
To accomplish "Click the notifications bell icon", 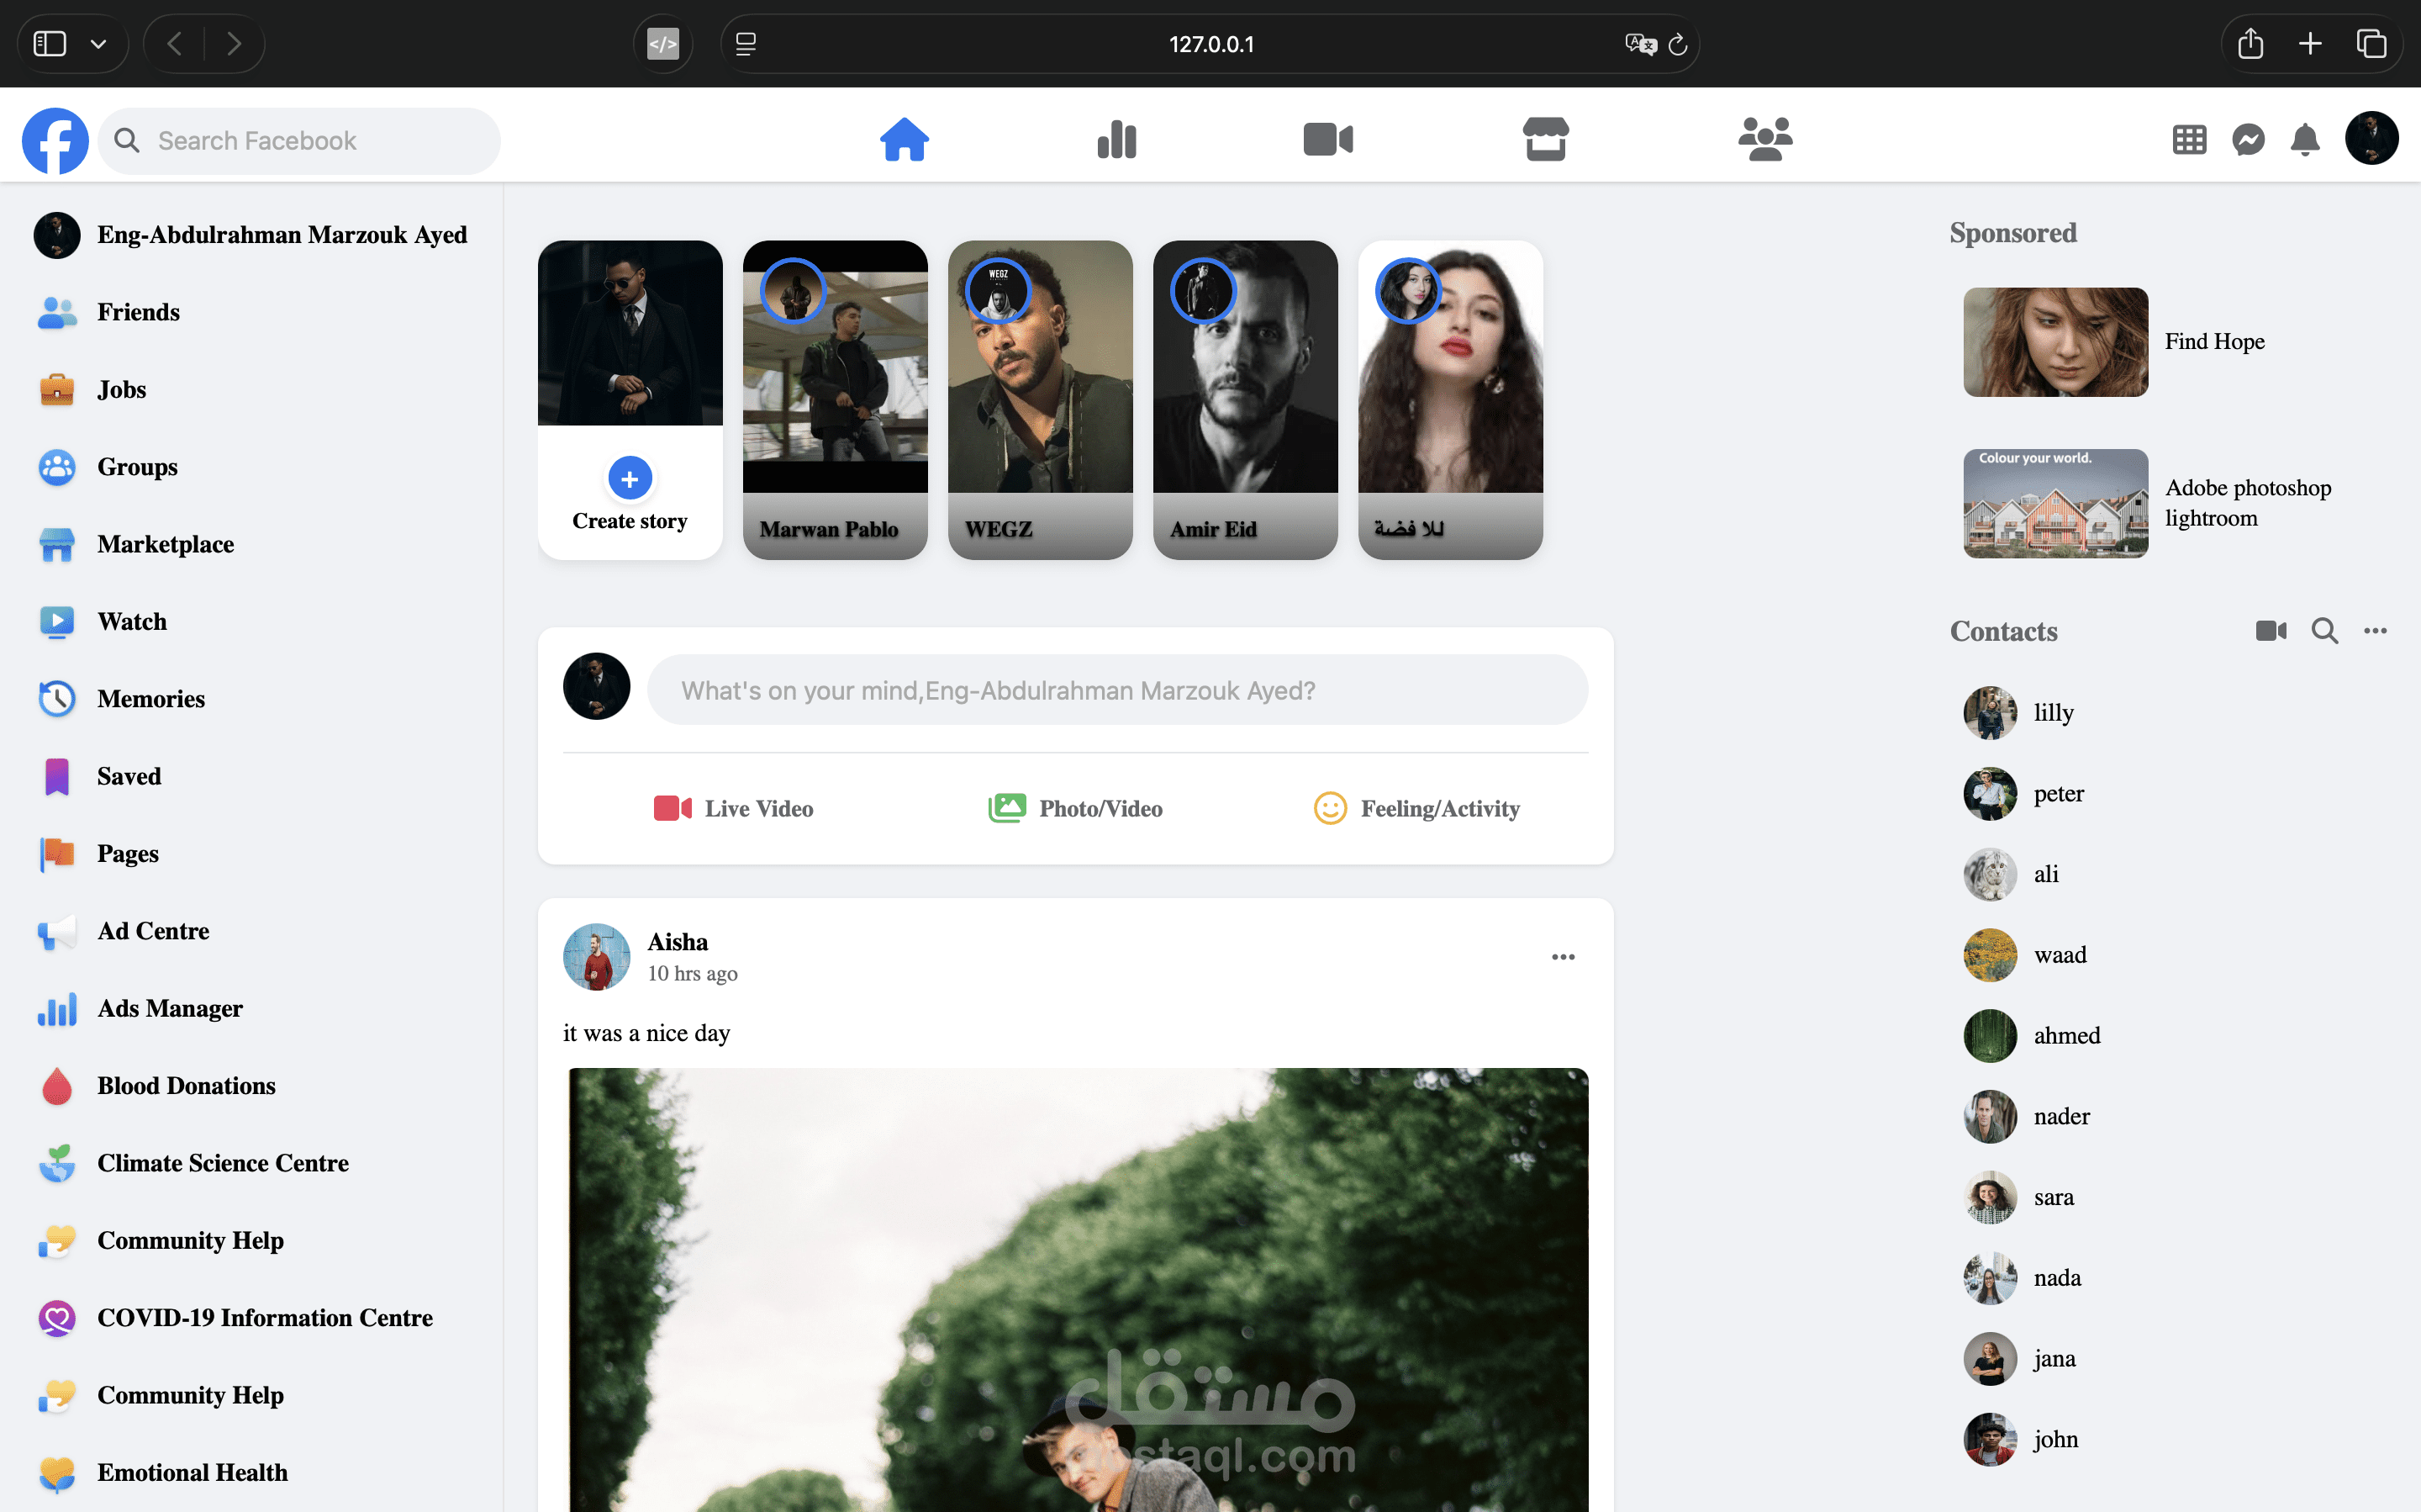I will pos(2305,139).
